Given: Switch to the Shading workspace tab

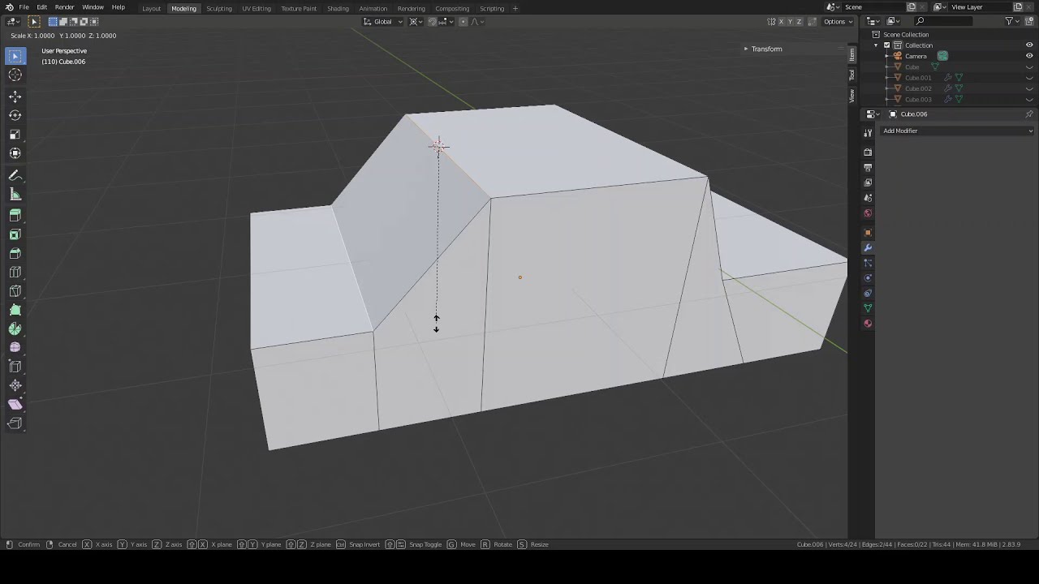Looking at the screenshot, I should click(338, 8).
